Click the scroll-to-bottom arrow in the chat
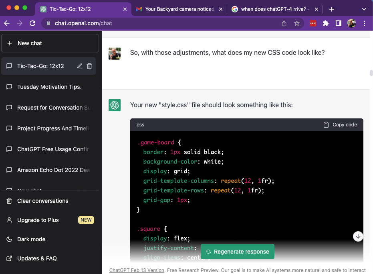Image resolution: width=373 pixels, height=274 pixels. pyautogui.click(x=358, y=236)
